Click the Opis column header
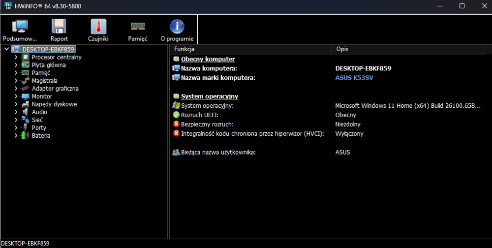 (x=408, y=49)
